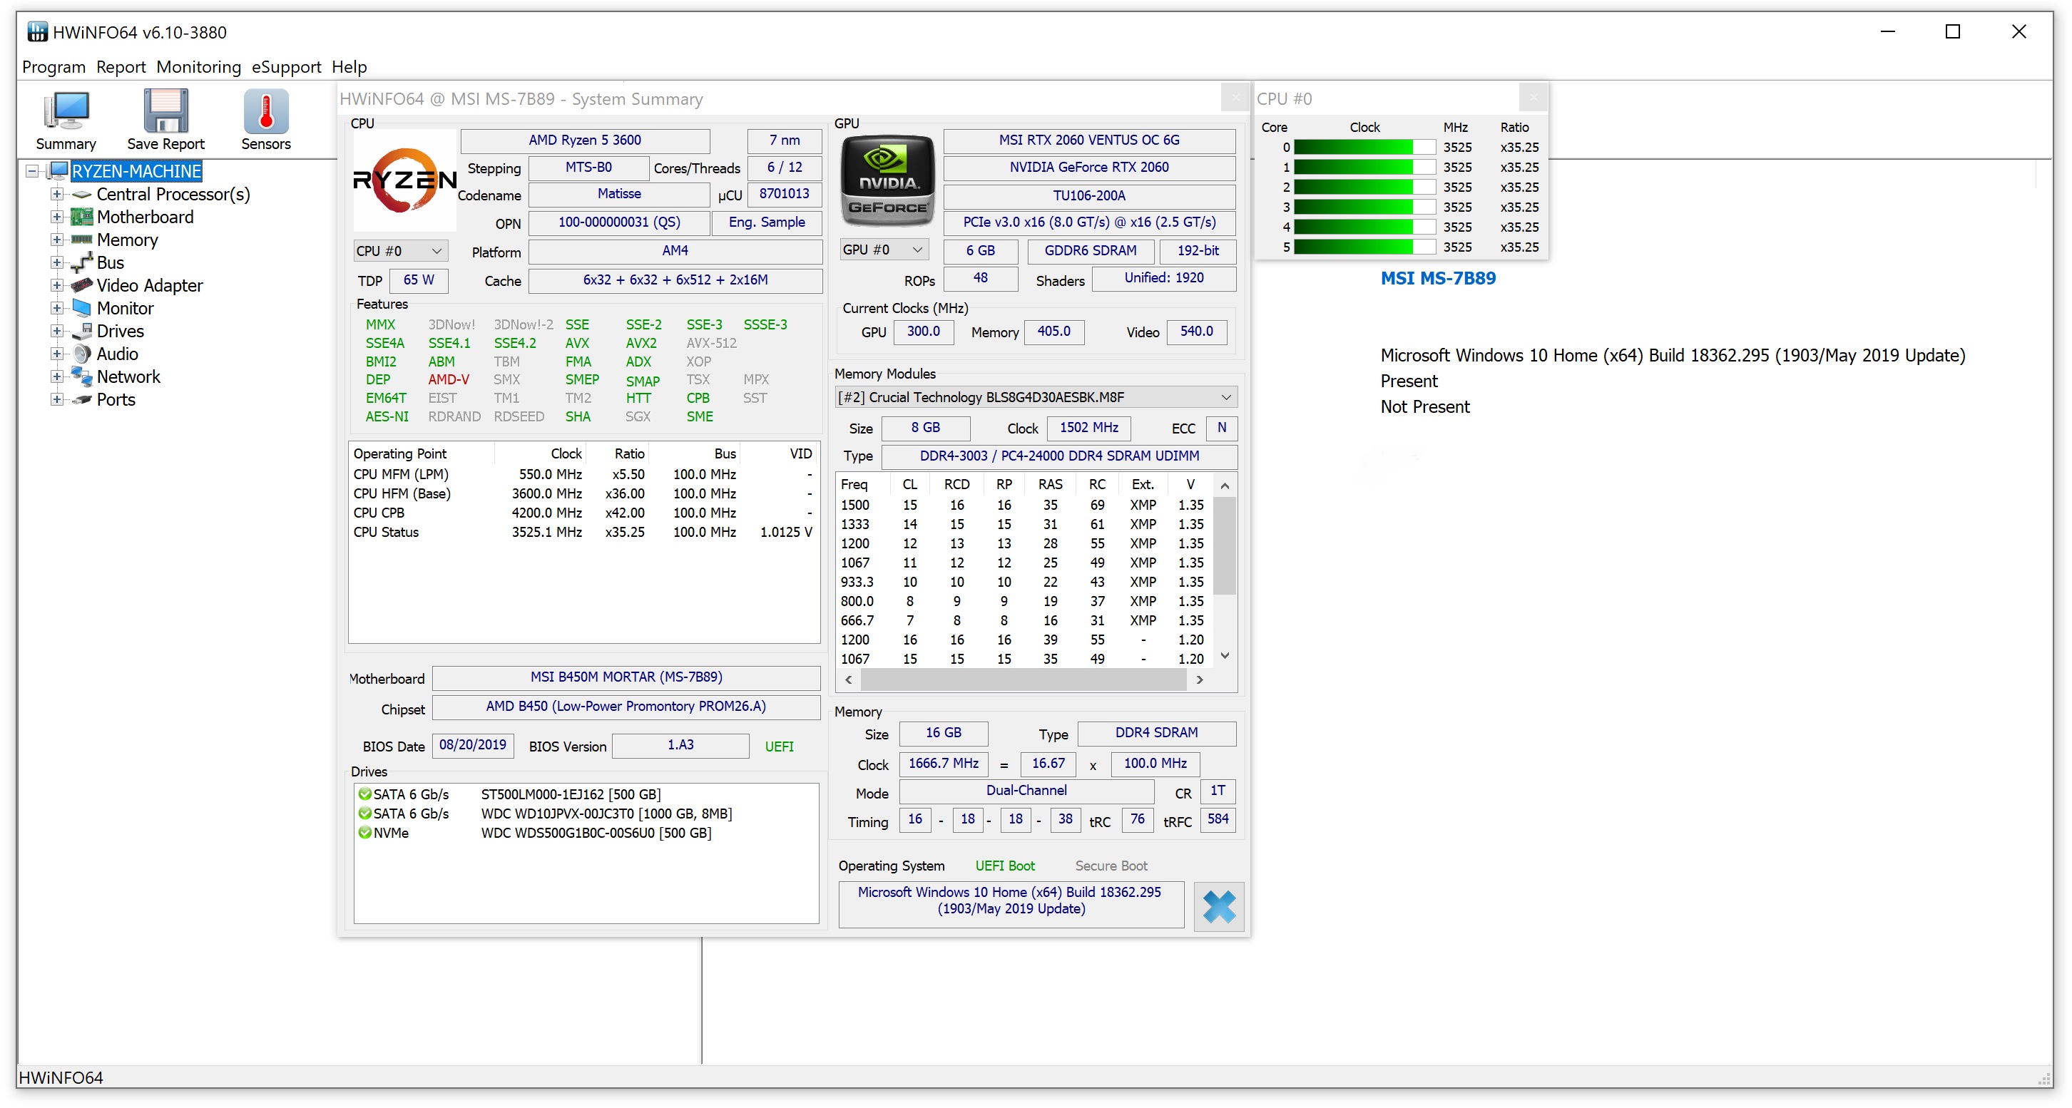This screenshot has height=1108, width=2072.
Task: Click the NVIDIA GeForce logo
Action: [x=887, y=182]
